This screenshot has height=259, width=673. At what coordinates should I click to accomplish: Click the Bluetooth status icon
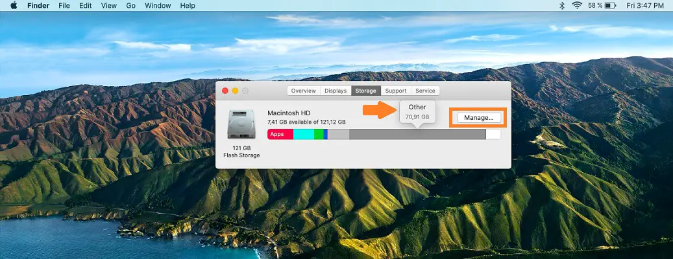tap(562, 6)
